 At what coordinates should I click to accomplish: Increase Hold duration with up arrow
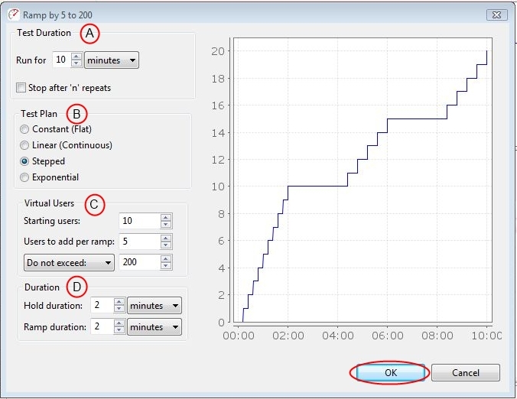(x=119, y=301)
